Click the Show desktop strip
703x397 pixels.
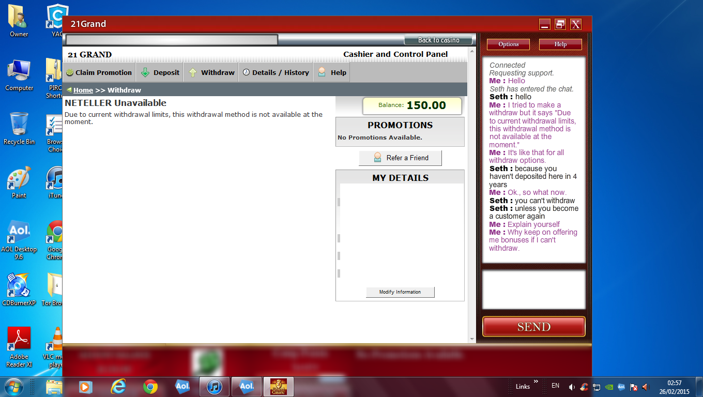699,387
